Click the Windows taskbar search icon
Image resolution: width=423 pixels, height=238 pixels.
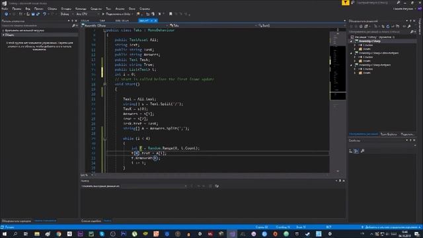click(x=15, y=234)
